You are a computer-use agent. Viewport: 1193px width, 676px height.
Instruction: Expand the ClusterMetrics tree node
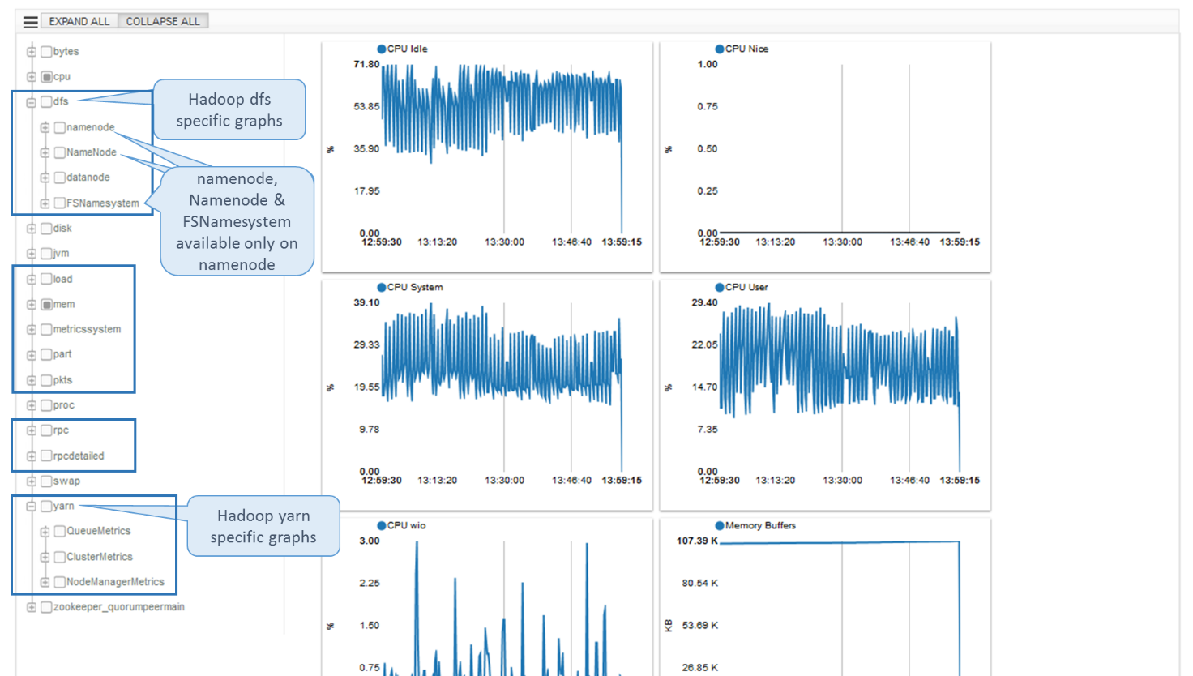45,558
